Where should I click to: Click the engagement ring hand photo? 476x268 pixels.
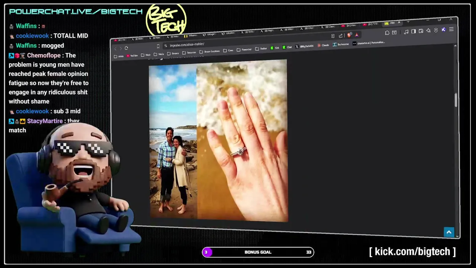[242, 141]
